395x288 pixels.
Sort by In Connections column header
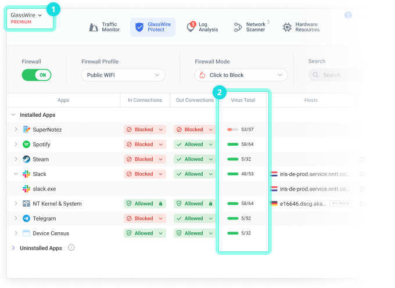[145, 100]
